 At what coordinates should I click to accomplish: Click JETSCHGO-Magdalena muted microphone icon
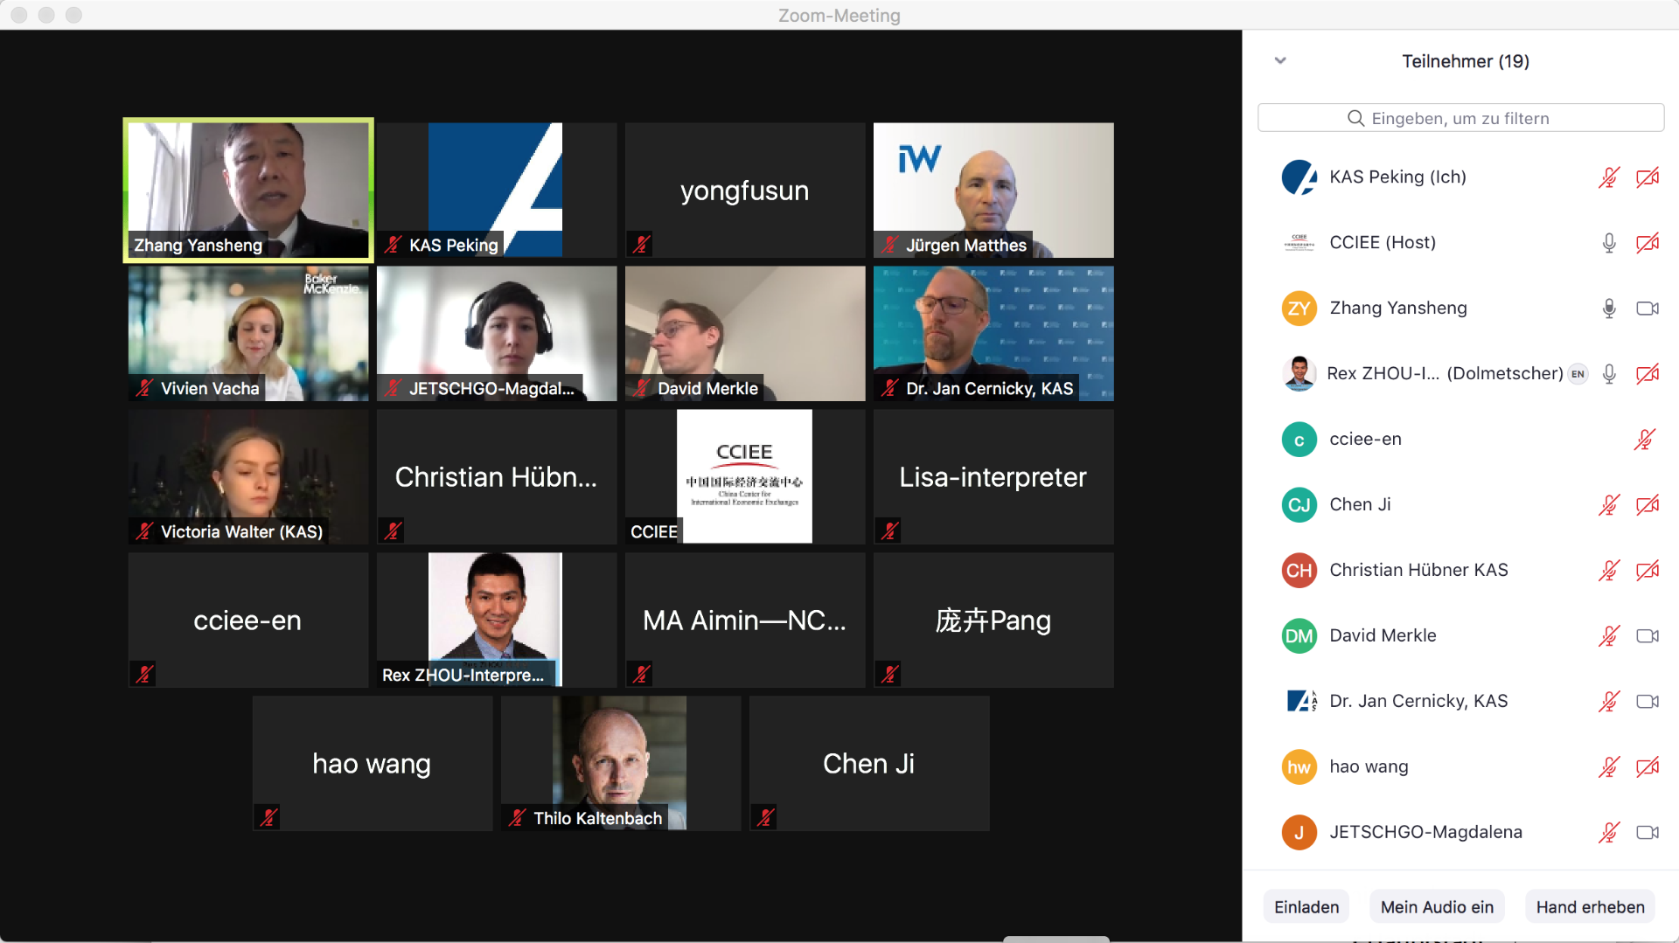click(x=1608, y=833)
